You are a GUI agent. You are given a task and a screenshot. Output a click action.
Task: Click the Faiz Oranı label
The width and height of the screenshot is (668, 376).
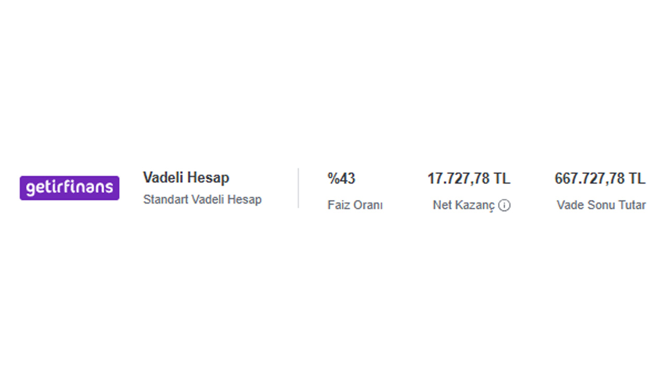(x=355, y=205)
